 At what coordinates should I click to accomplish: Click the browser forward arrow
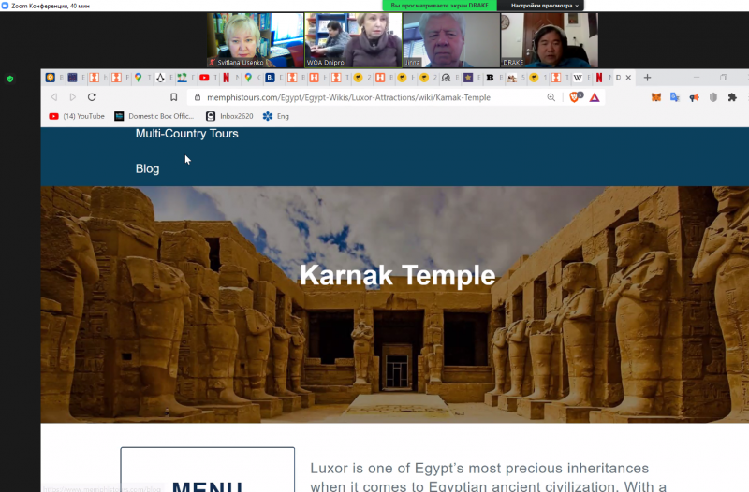pyautogui.click(x=73, y=97)
